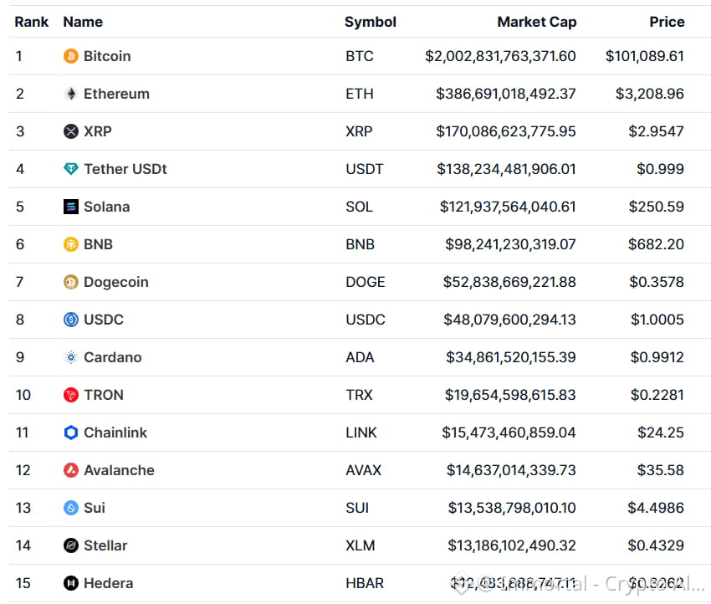Select the price $2.9547

pos(656,131)
